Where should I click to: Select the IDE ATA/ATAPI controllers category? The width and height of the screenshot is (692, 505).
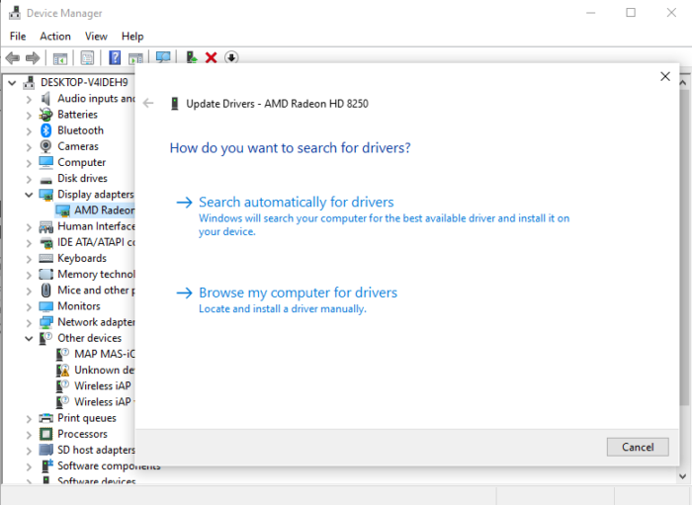click(x=96, y=242)
